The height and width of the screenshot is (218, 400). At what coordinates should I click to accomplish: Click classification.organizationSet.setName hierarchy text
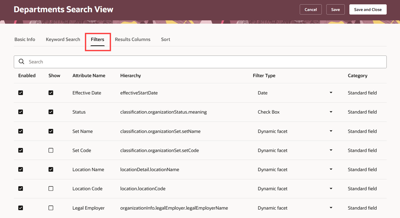pos(160,131)
